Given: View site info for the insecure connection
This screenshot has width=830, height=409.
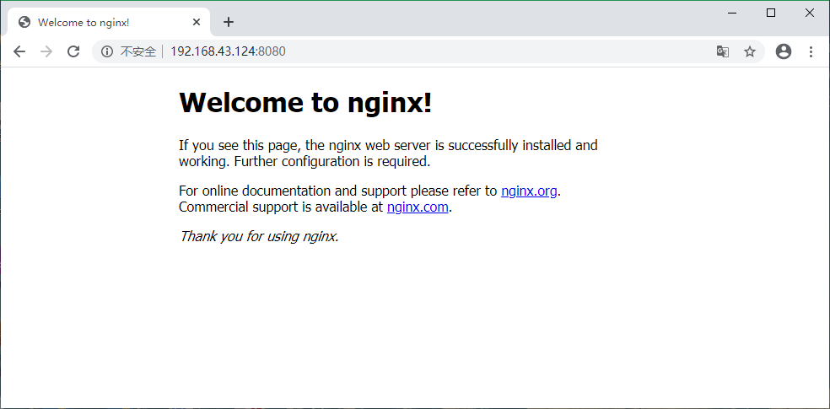Looking at the screenshot, I should [x=107, y=51].
